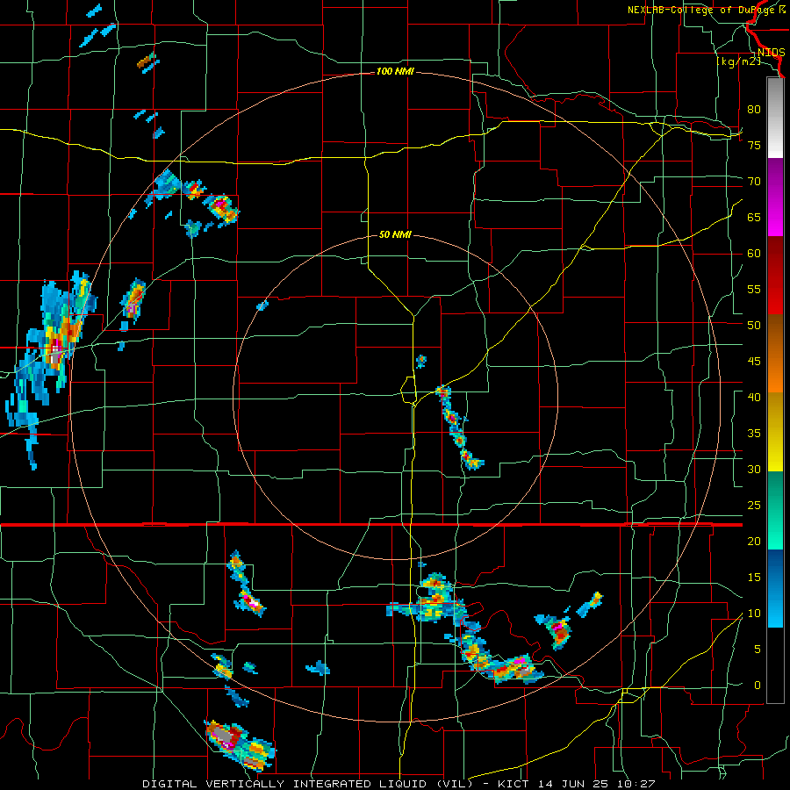Click the [kg/m2] units label
790x790 pixels.
pos(738,61)
